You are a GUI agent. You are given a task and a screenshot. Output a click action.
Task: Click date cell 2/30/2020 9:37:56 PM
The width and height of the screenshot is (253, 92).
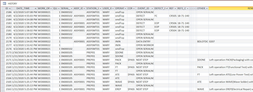[x=24, y=52]
